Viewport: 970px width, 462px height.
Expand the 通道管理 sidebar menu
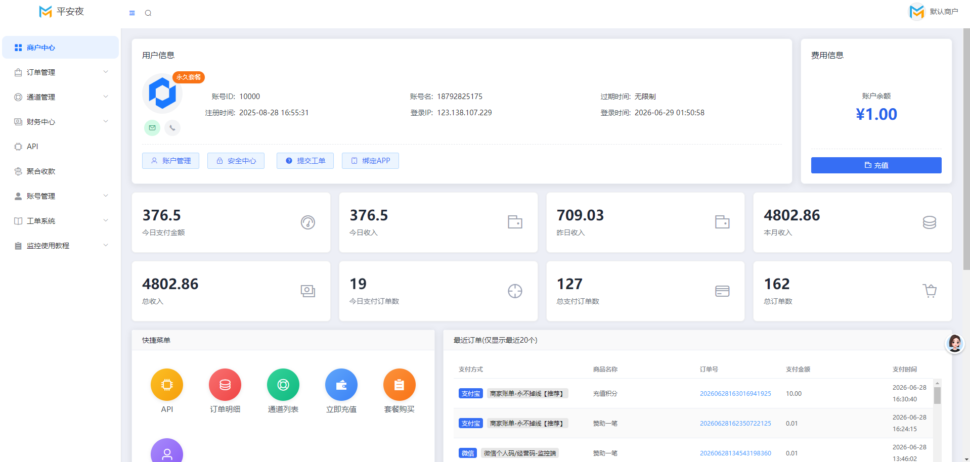point(60,97)
